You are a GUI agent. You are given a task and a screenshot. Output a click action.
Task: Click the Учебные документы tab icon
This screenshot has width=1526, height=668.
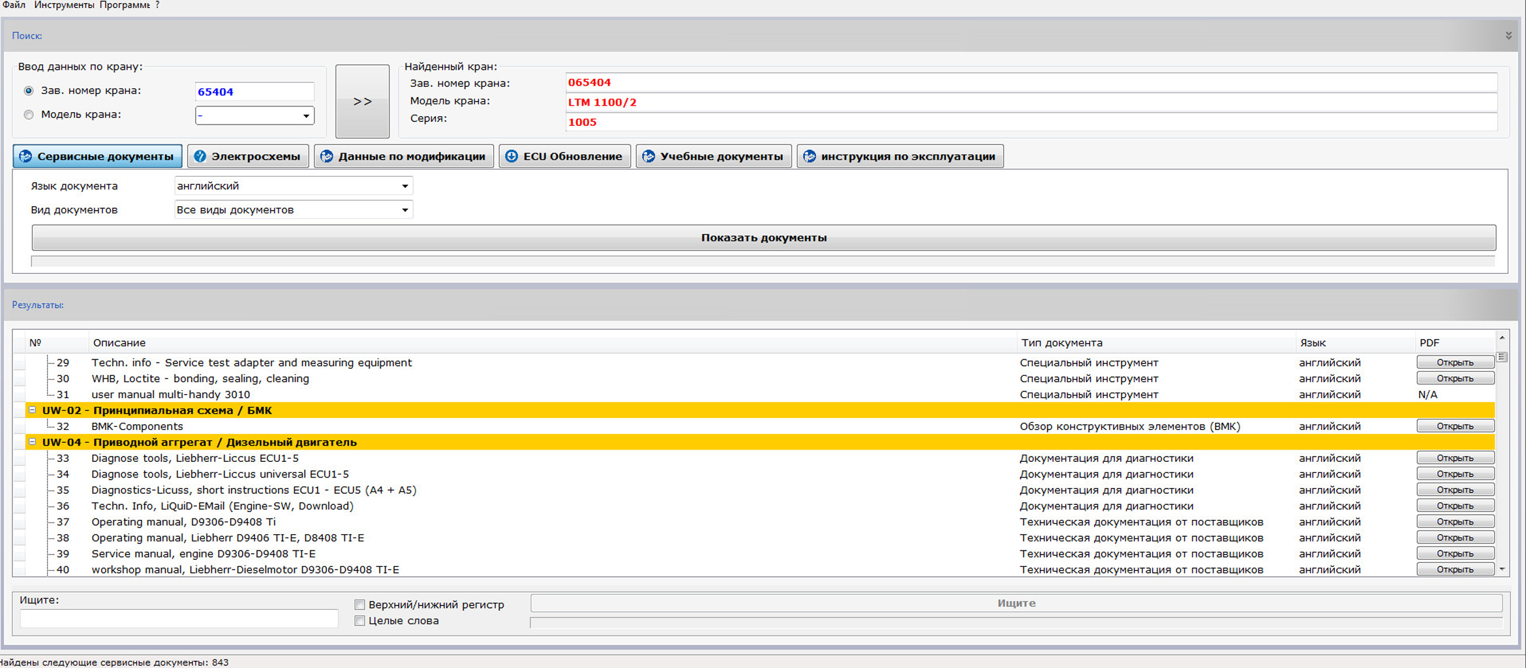click(x=649, y=157)
